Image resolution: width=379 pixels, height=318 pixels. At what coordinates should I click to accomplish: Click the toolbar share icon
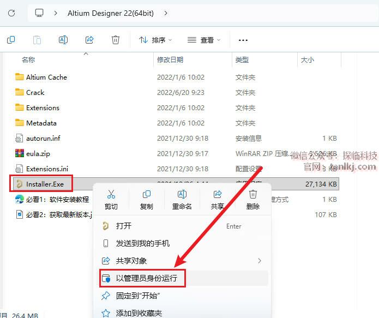click(89, 40)
